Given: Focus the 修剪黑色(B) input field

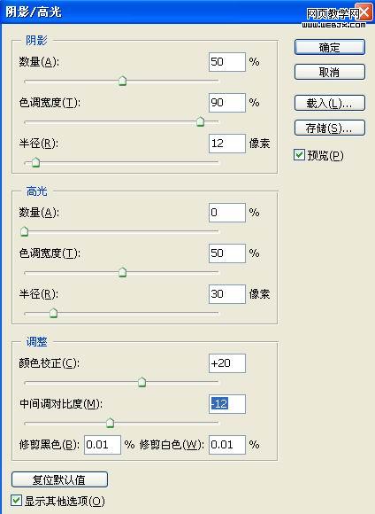Looking at the screenshot, I should (x=103, y=445).
